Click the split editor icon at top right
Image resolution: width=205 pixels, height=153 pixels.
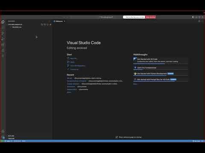point(199,21)
